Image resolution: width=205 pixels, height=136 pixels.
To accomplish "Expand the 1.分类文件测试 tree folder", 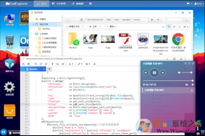I will coord(36,38).
